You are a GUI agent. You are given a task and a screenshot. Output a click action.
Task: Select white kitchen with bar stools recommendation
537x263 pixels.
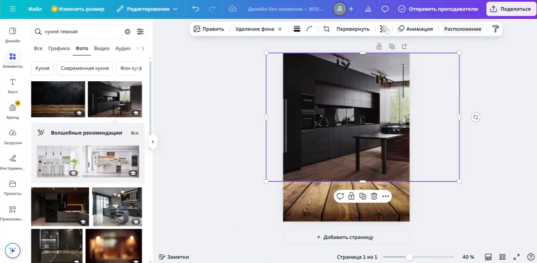58,162
